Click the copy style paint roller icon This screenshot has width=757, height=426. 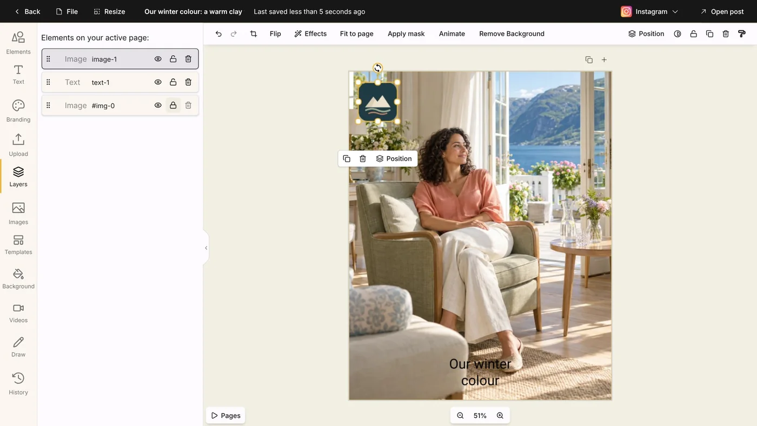point(742,34)
